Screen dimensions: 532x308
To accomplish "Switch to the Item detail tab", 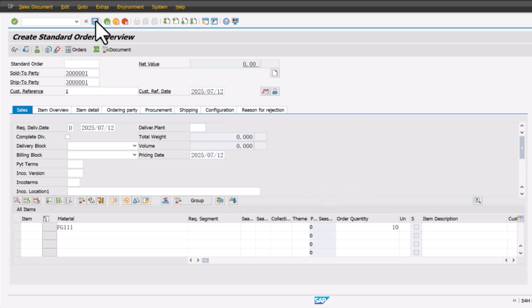I will (88, 110).
